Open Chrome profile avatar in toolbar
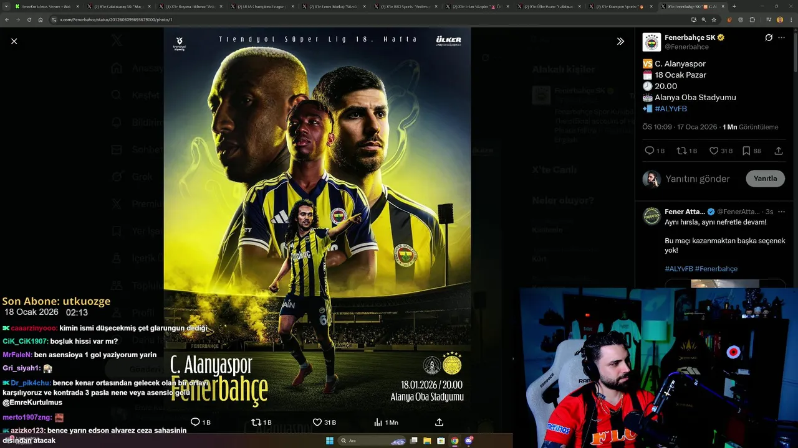The width and height of the screenshot is (798, 448). 779,19
